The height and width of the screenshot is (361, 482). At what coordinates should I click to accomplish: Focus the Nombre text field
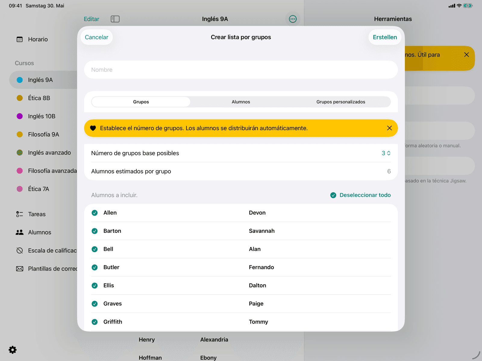[x=241, y=70]
